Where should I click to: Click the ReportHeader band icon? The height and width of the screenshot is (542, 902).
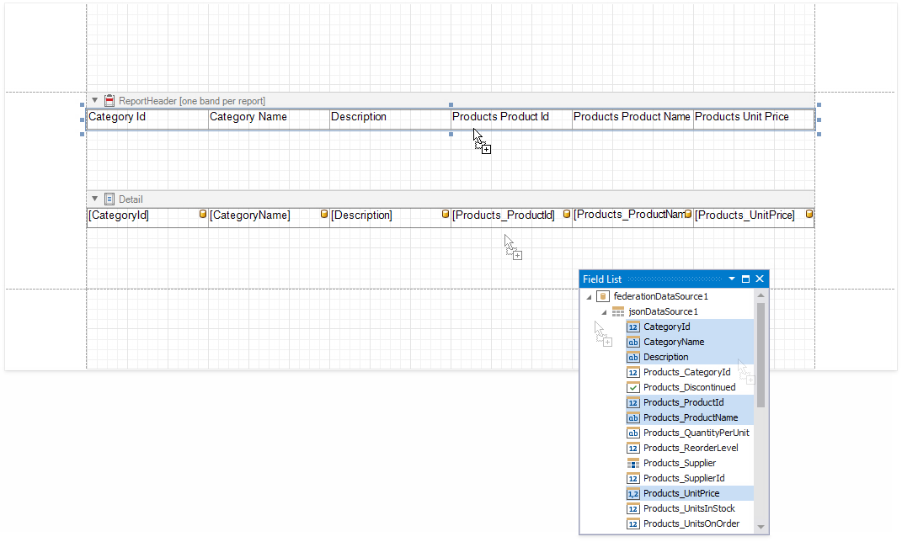coord(109,100)
